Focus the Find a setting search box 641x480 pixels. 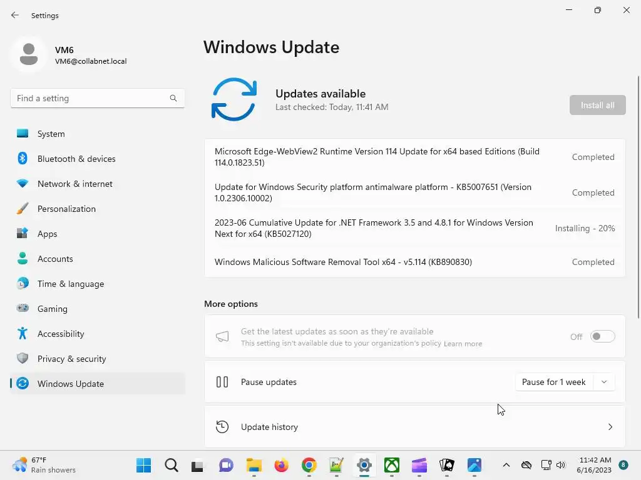click(x=97, y=98)
